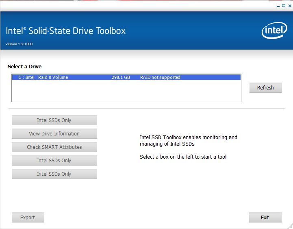The height and width of the screenshot is (229, 293).
Task: Click the Intel logo in header
Action: point(274,31)
